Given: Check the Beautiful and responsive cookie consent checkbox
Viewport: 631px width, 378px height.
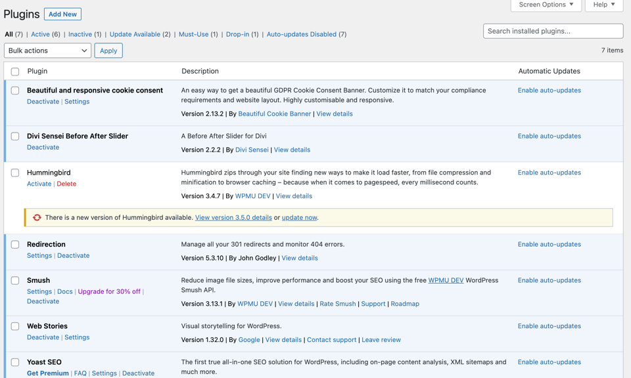Looking at the screenshot, I should [x=15, y=91].
